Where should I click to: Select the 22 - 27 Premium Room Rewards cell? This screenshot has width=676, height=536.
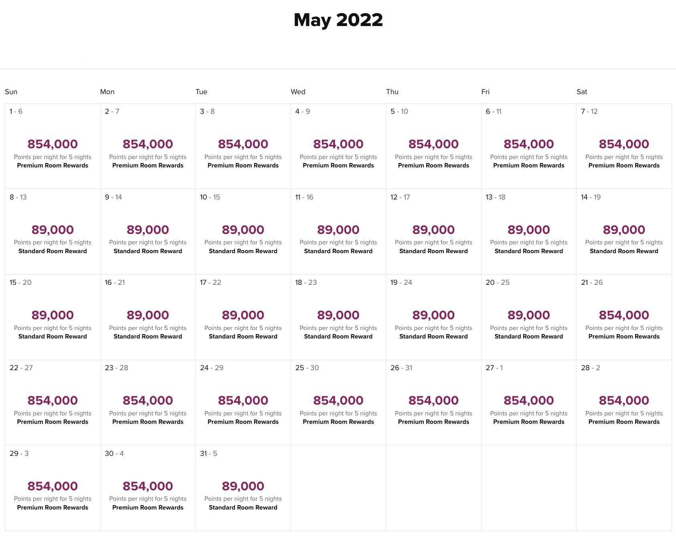coord(53,403)
